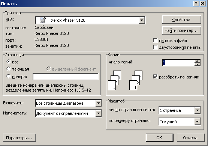Decrease number of copies with down arrow
Viewport: 208px width, 146px height.
click(198, 64)
